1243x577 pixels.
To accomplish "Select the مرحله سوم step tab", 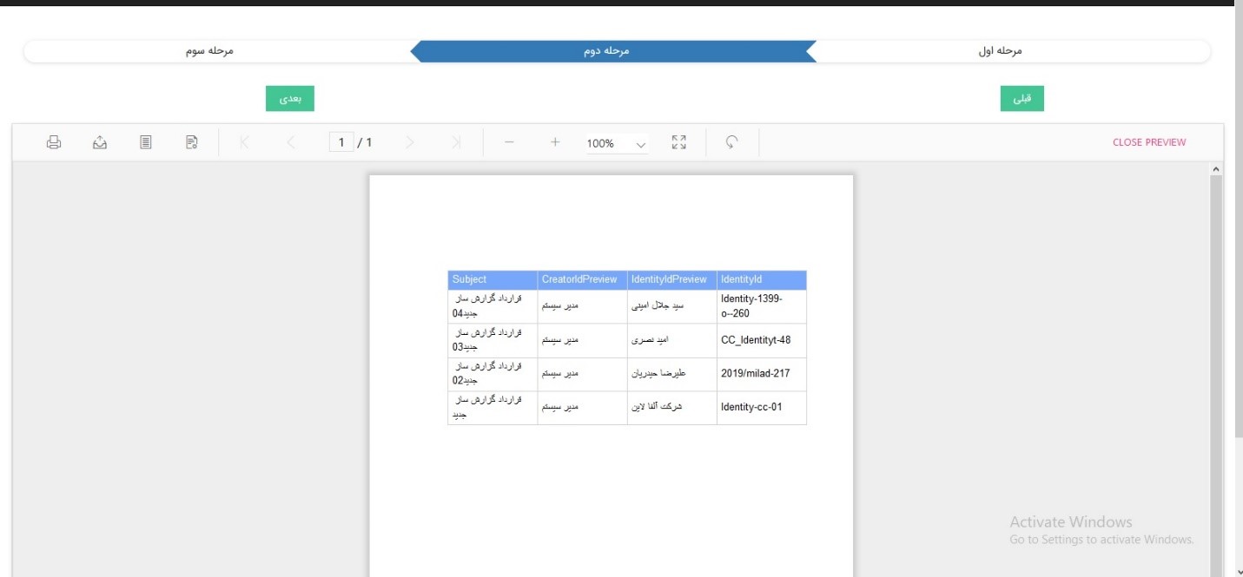I will [x=209, y=51].
